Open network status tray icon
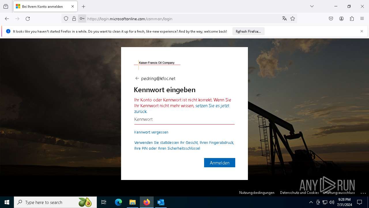Viewport: 369px width, 208px height. (325, 202)
